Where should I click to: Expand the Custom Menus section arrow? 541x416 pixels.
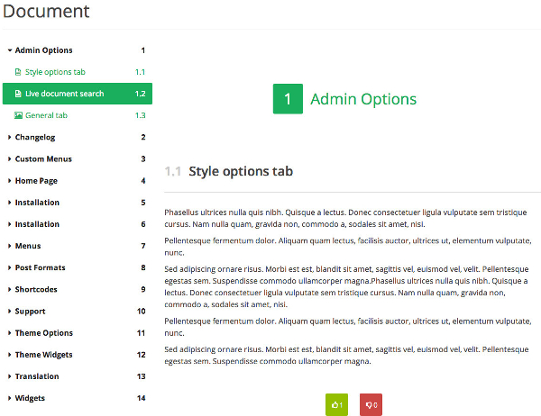(x=10, y=158)
